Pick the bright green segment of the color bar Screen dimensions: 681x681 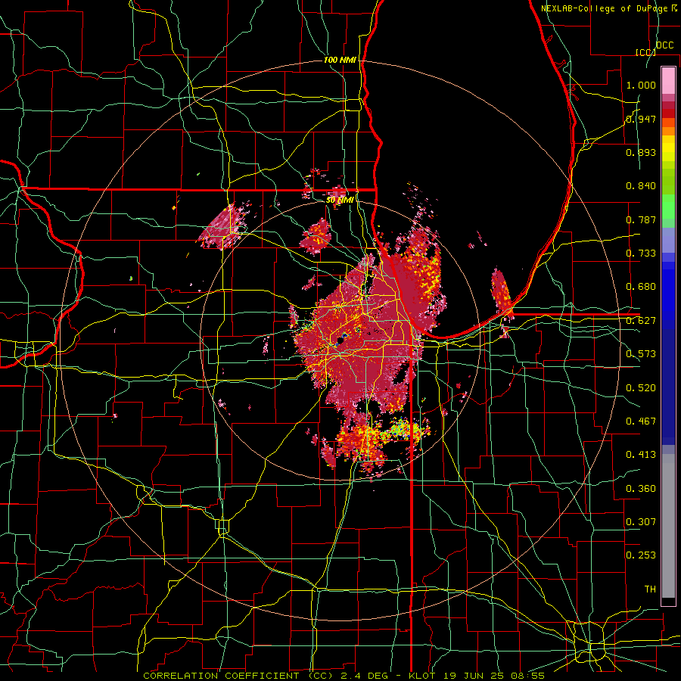(668, 206)
